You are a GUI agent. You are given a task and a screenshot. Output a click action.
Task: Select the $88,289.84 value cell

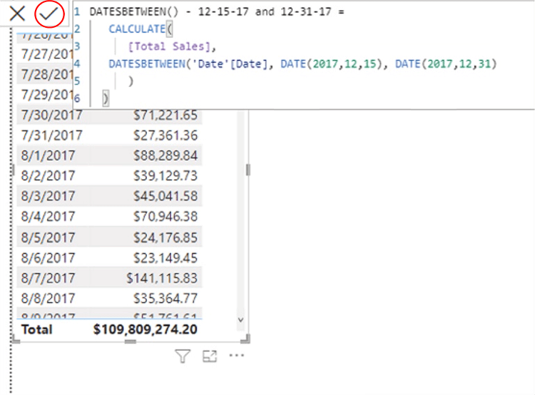(165, 155)
